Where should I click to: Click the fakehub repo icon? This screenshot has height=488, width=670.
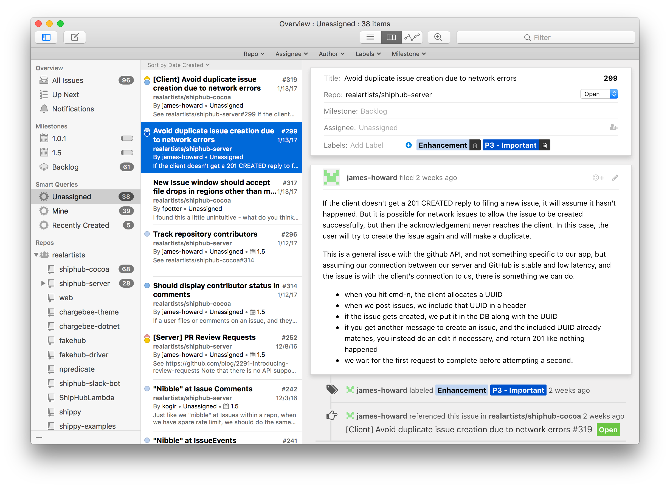pos(51,341)
